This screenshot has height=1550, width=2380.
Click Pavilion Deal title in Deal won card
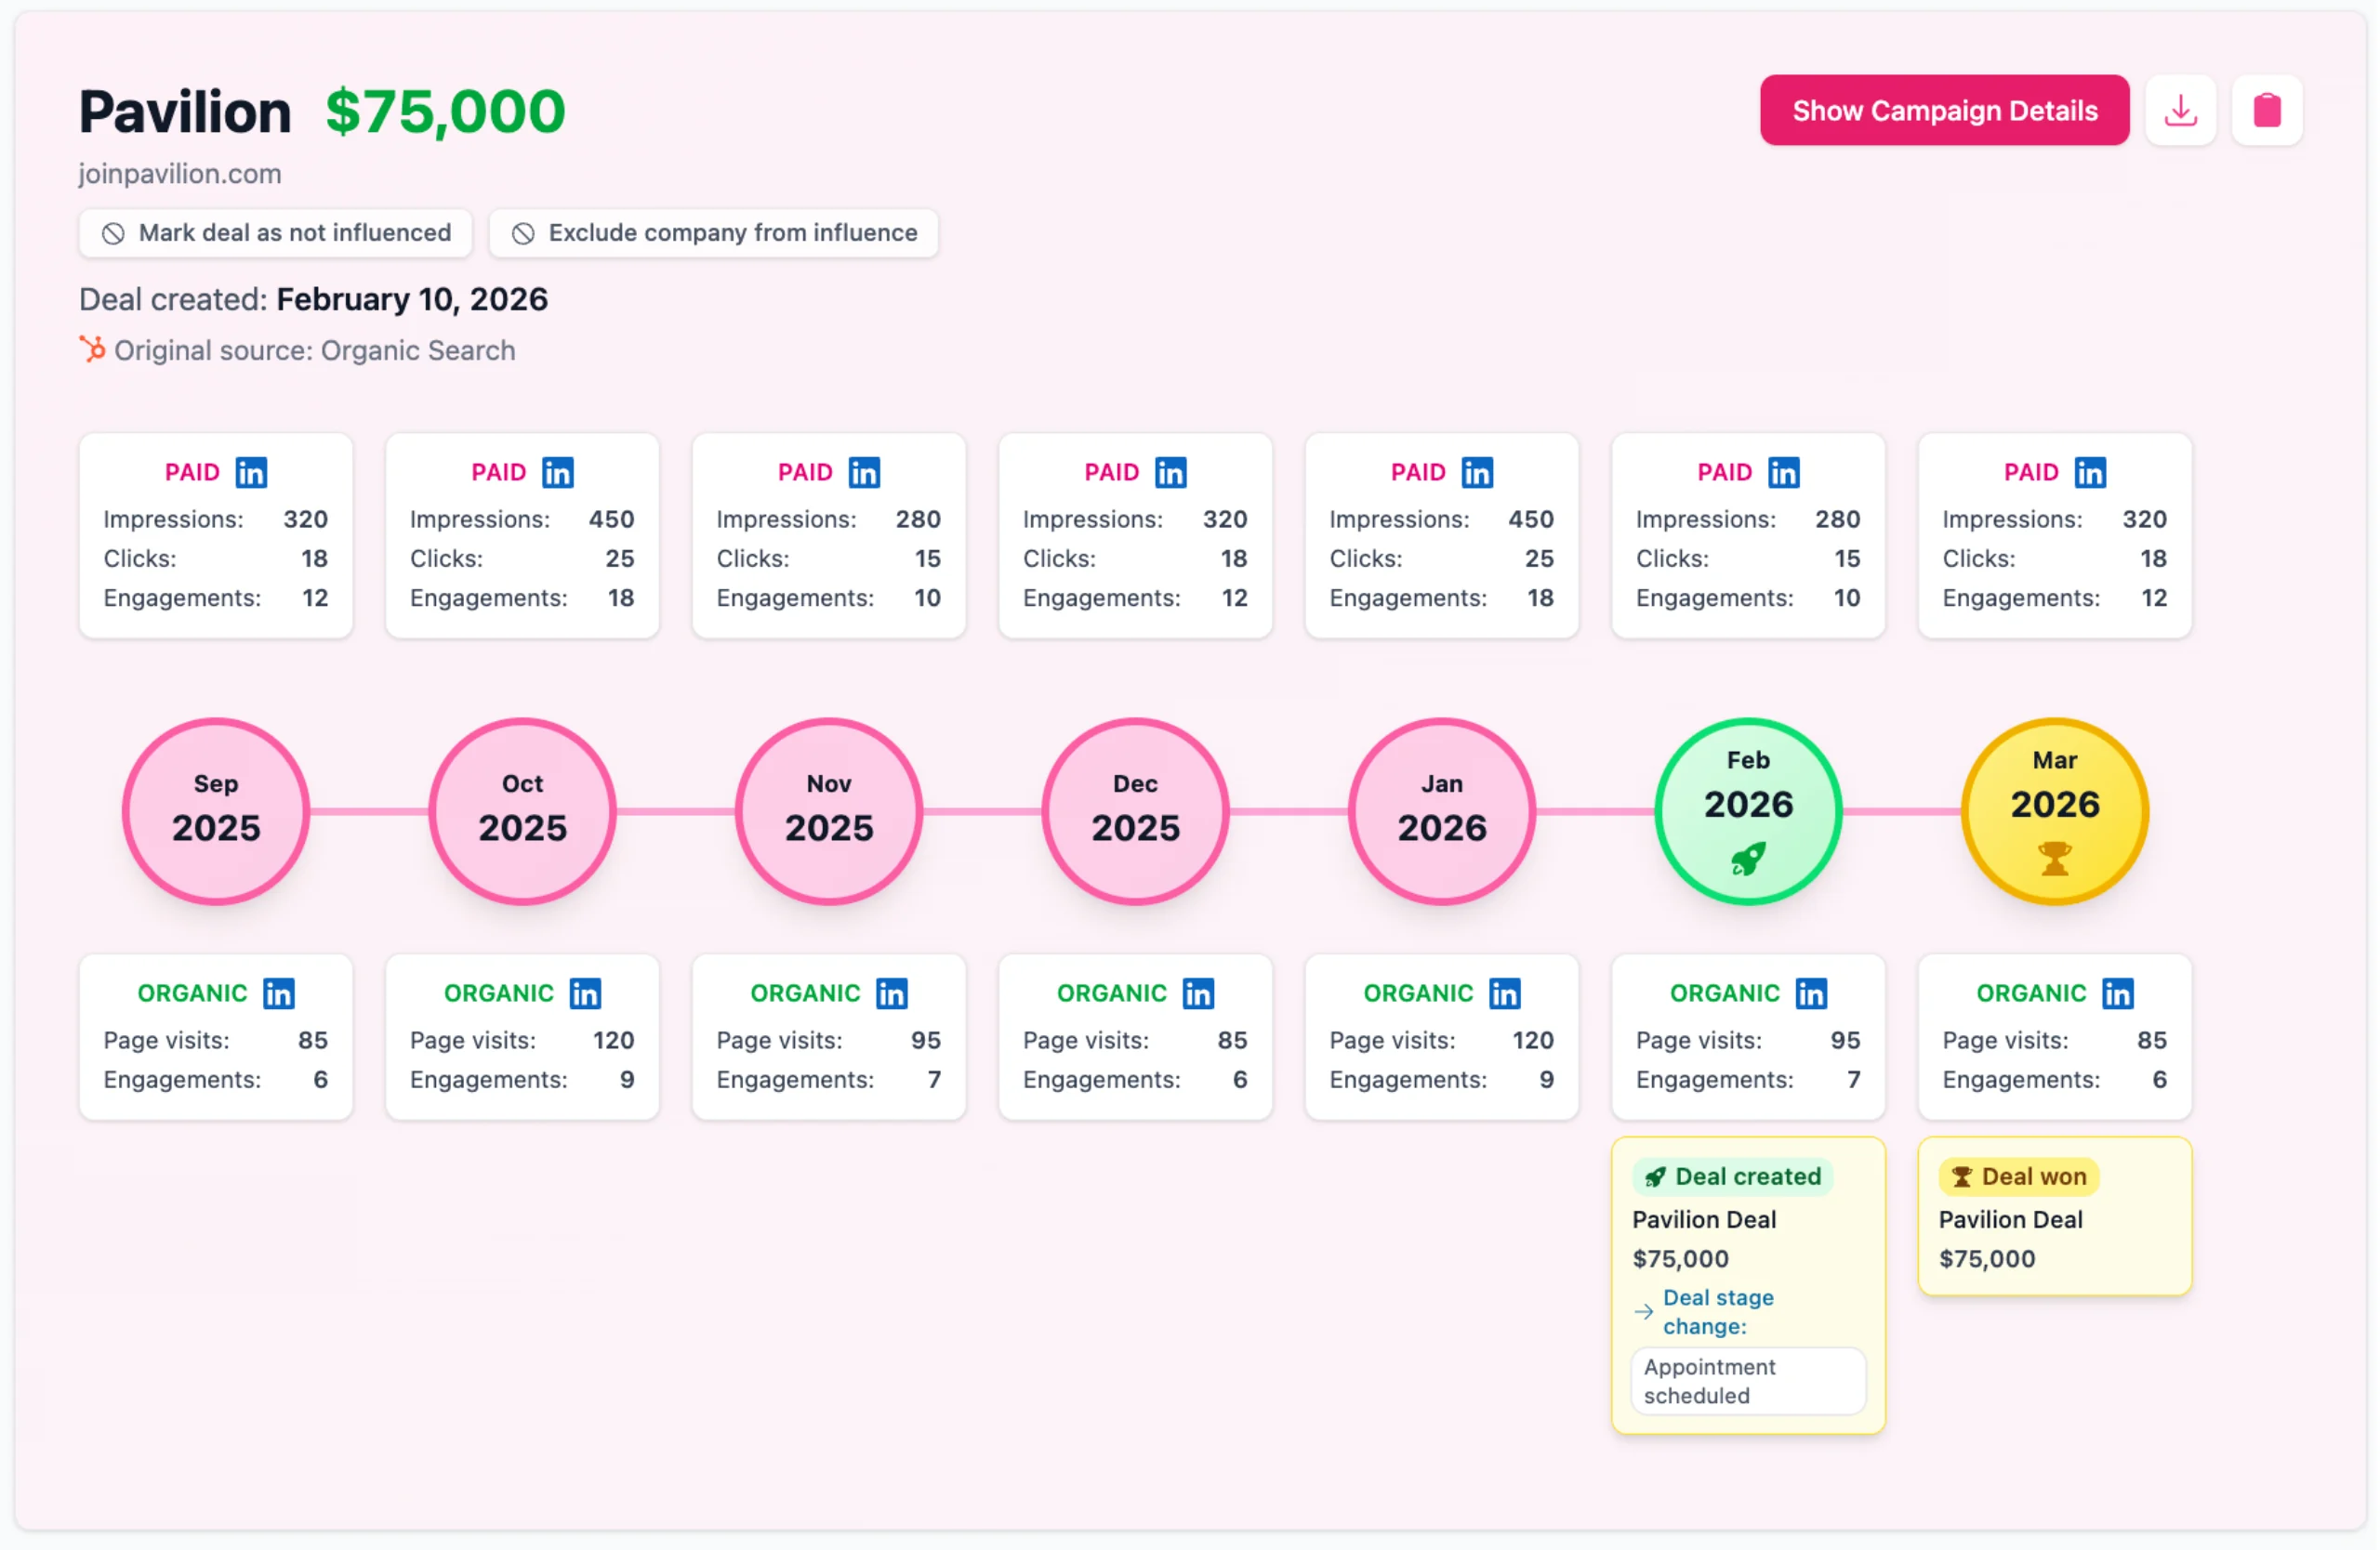pyautogui.click(x=2010, y=1220)
